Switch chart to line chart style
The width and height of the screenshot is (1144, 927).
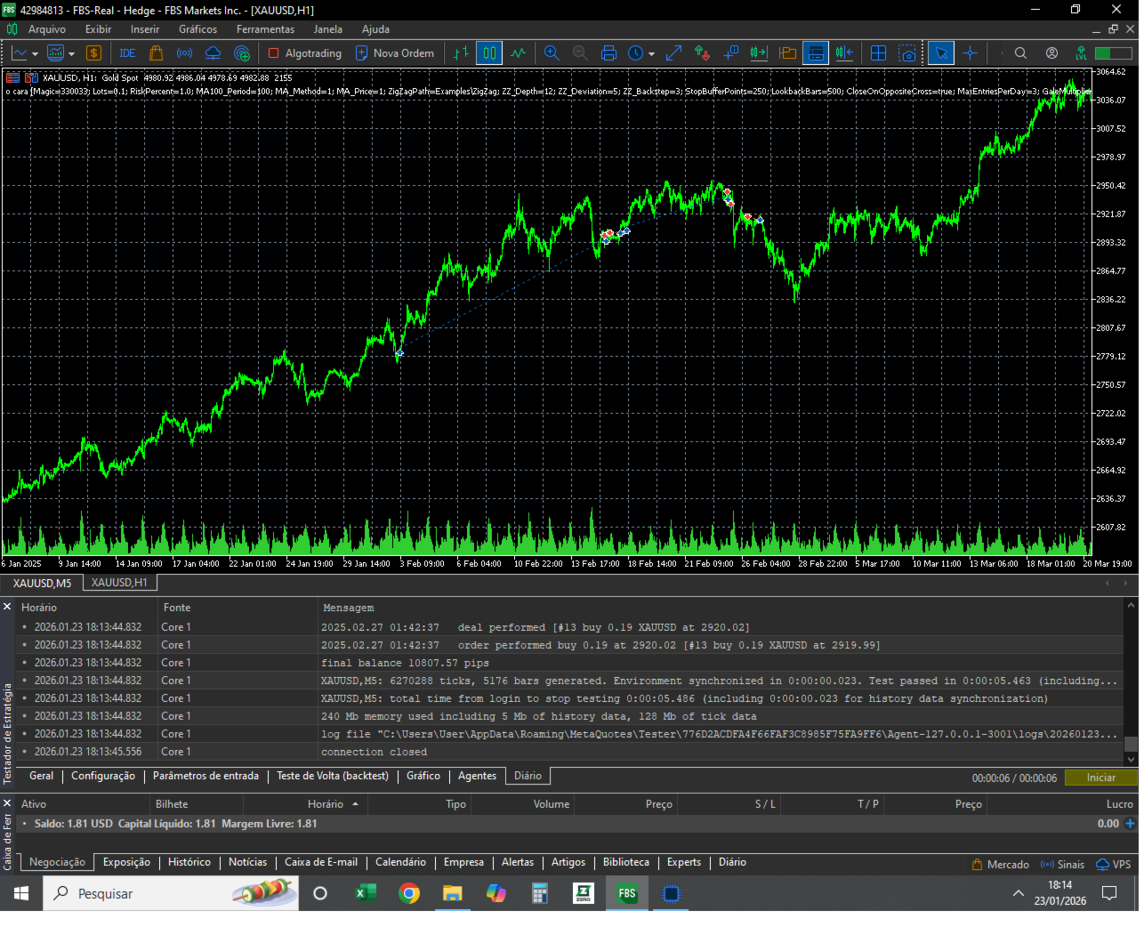518,53
